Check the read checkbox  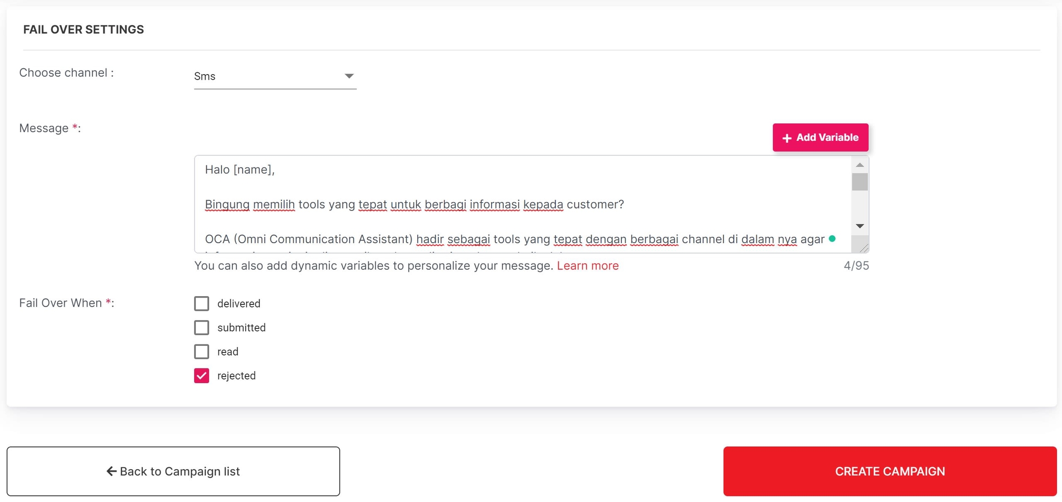pos(201,351)
